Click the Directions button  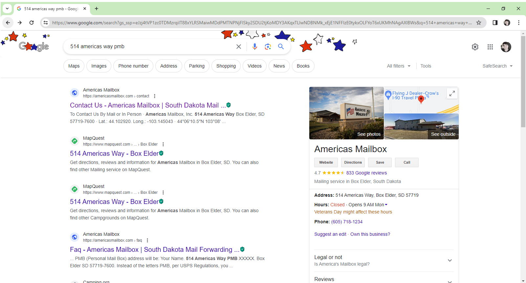pyautogui.click(x=353, y=162)
